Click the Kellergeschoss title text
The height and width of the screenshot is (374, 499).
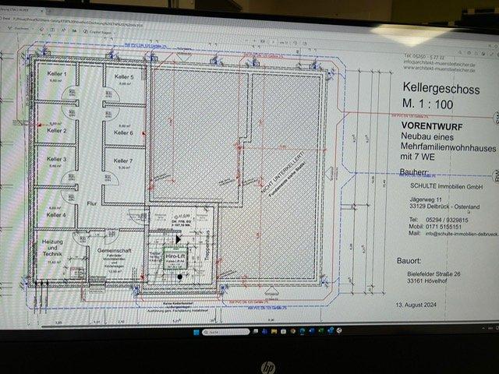tap(442, 90)
